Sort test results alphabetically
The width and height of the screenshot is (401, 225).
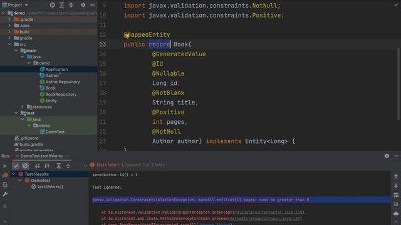click(38, 166)
